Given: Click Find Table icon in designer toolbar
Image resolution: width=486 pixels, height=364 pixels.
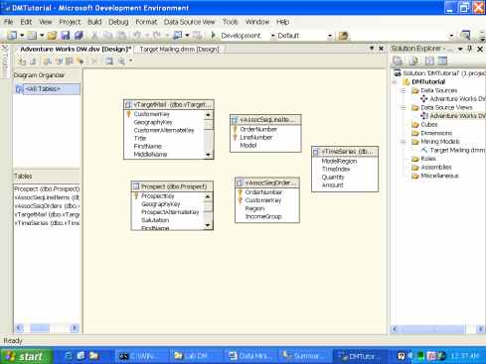Looking at the screenshot, I should (x=109, y=61).
